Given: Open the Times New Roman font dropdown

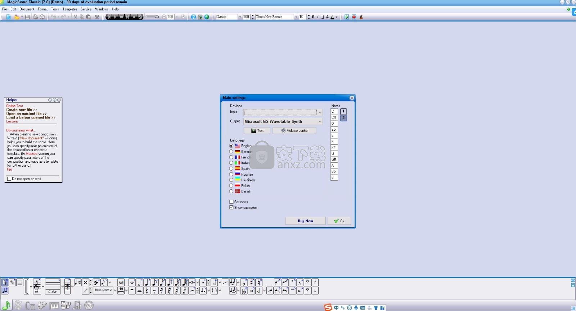Looking at the screenshot, I should 296,17.
